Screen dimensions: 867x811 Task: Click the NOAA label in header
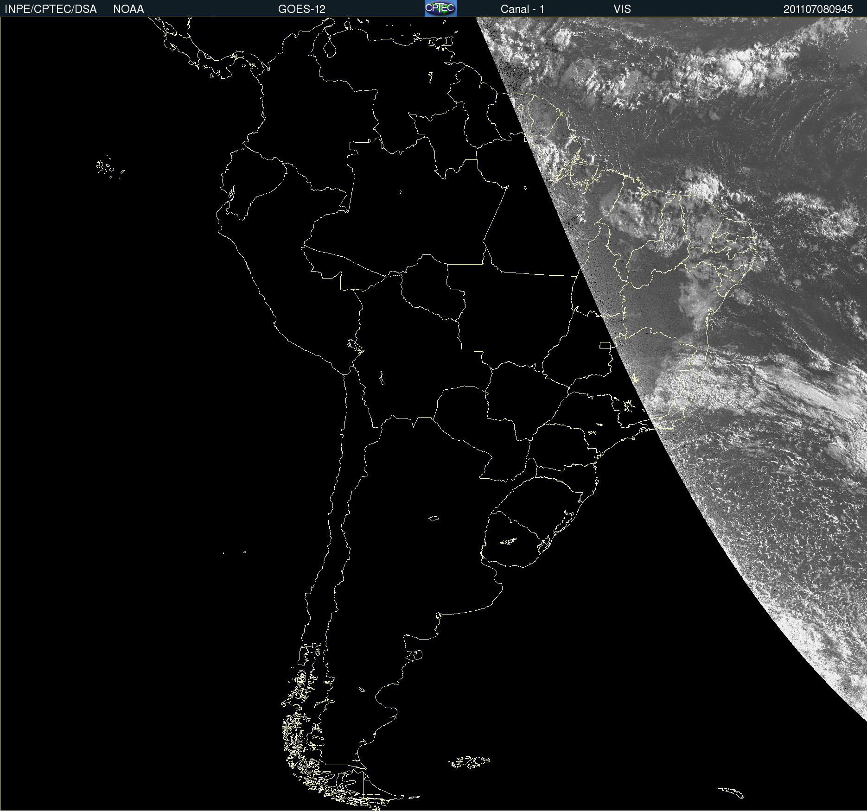(128, 9)
